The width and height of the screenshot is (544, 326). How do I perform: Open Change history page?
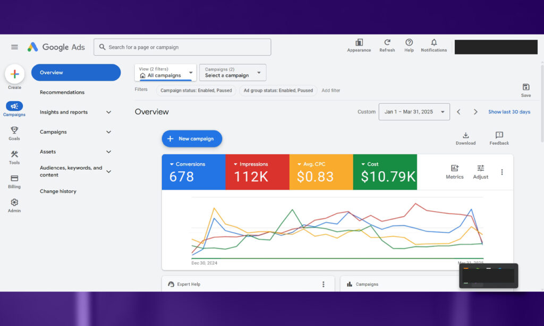[58, 191]
